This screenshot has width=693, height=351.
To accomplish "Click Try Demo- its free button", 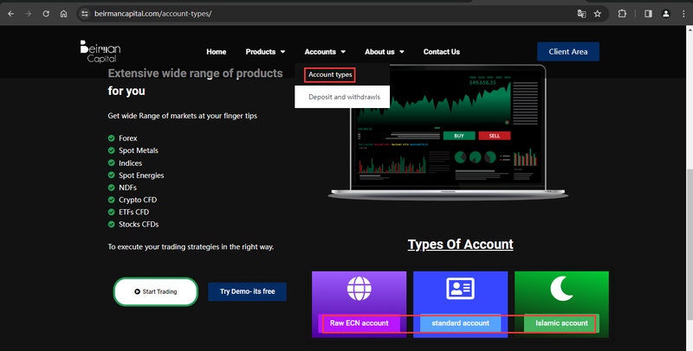I will 248,291.
